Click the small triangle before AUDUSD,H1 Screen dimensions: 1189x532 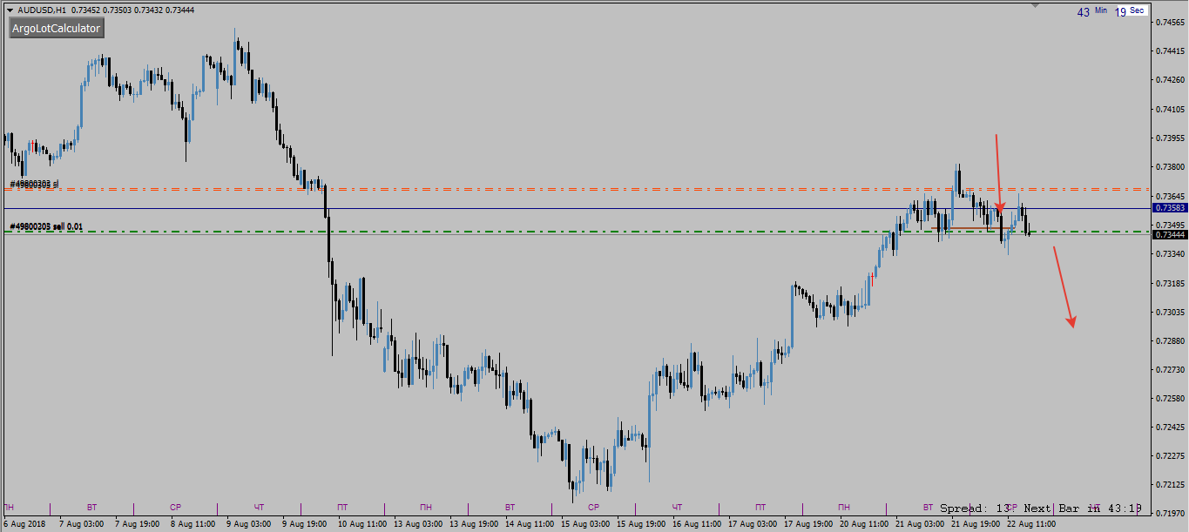[10, 10]
